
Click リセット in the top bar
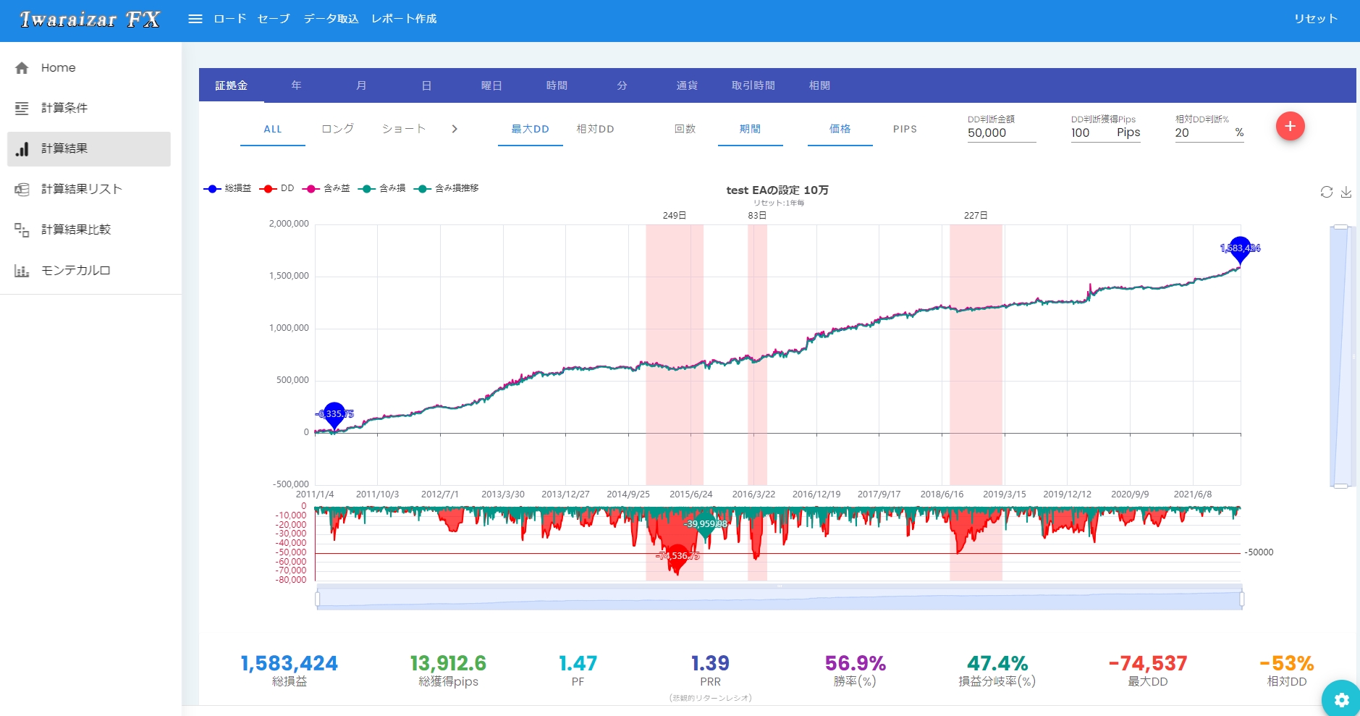[1315, 19]
